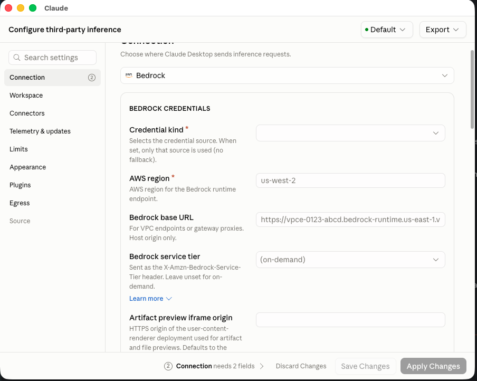Click the 'Credential kind' label

point(156,130)
